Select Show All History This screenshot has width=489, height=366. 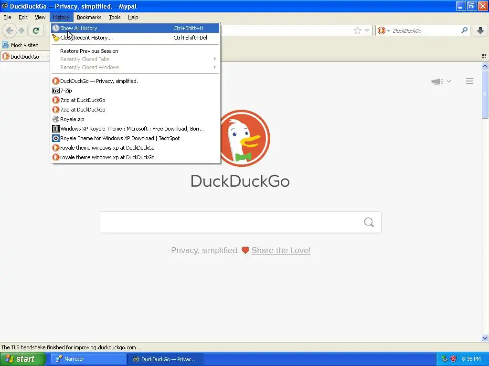135,28
